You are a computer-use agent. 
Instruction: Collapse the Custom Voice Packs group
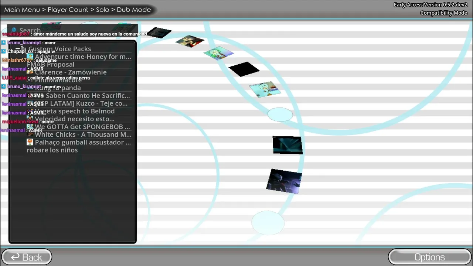tap(17, 49)
